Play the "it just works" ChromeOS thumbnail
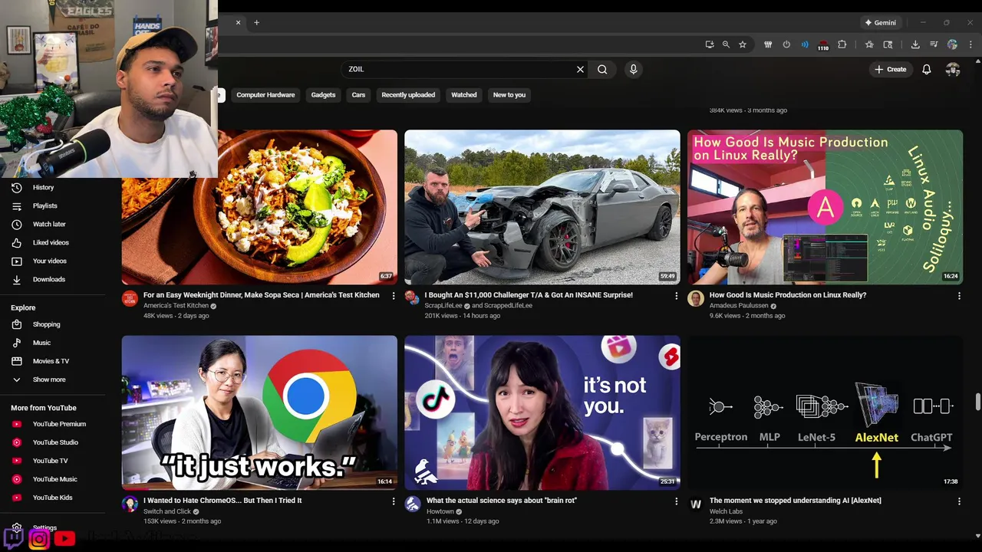 click(x=259, y=412)
